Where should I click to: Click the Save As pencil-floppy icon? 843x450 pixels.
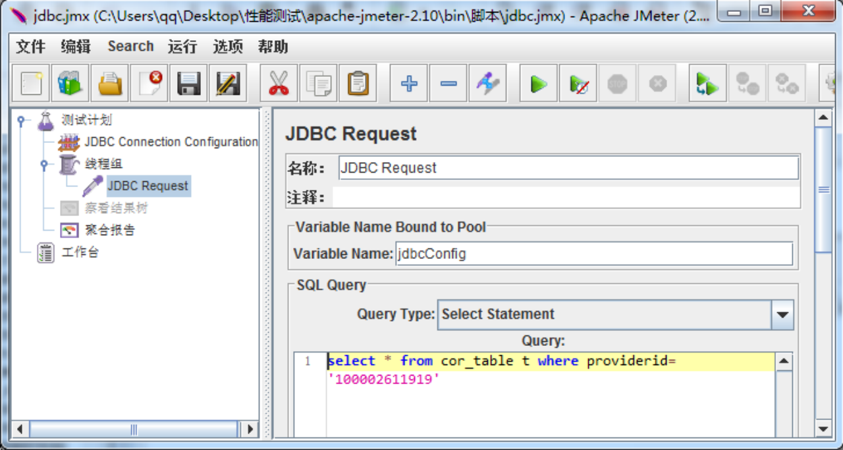point(228,84)
